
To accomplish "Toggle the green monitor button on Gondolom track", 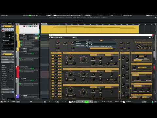I will [32, 69].
